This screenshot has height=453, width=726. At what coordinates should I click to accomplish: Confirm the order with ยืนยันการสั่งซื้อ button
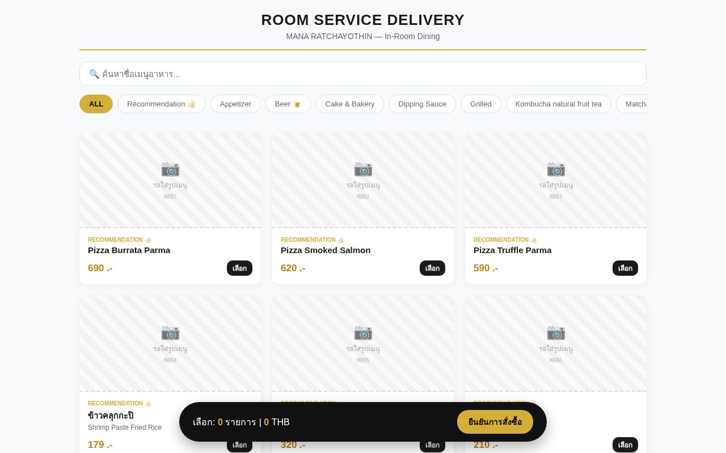coord(495,422)
